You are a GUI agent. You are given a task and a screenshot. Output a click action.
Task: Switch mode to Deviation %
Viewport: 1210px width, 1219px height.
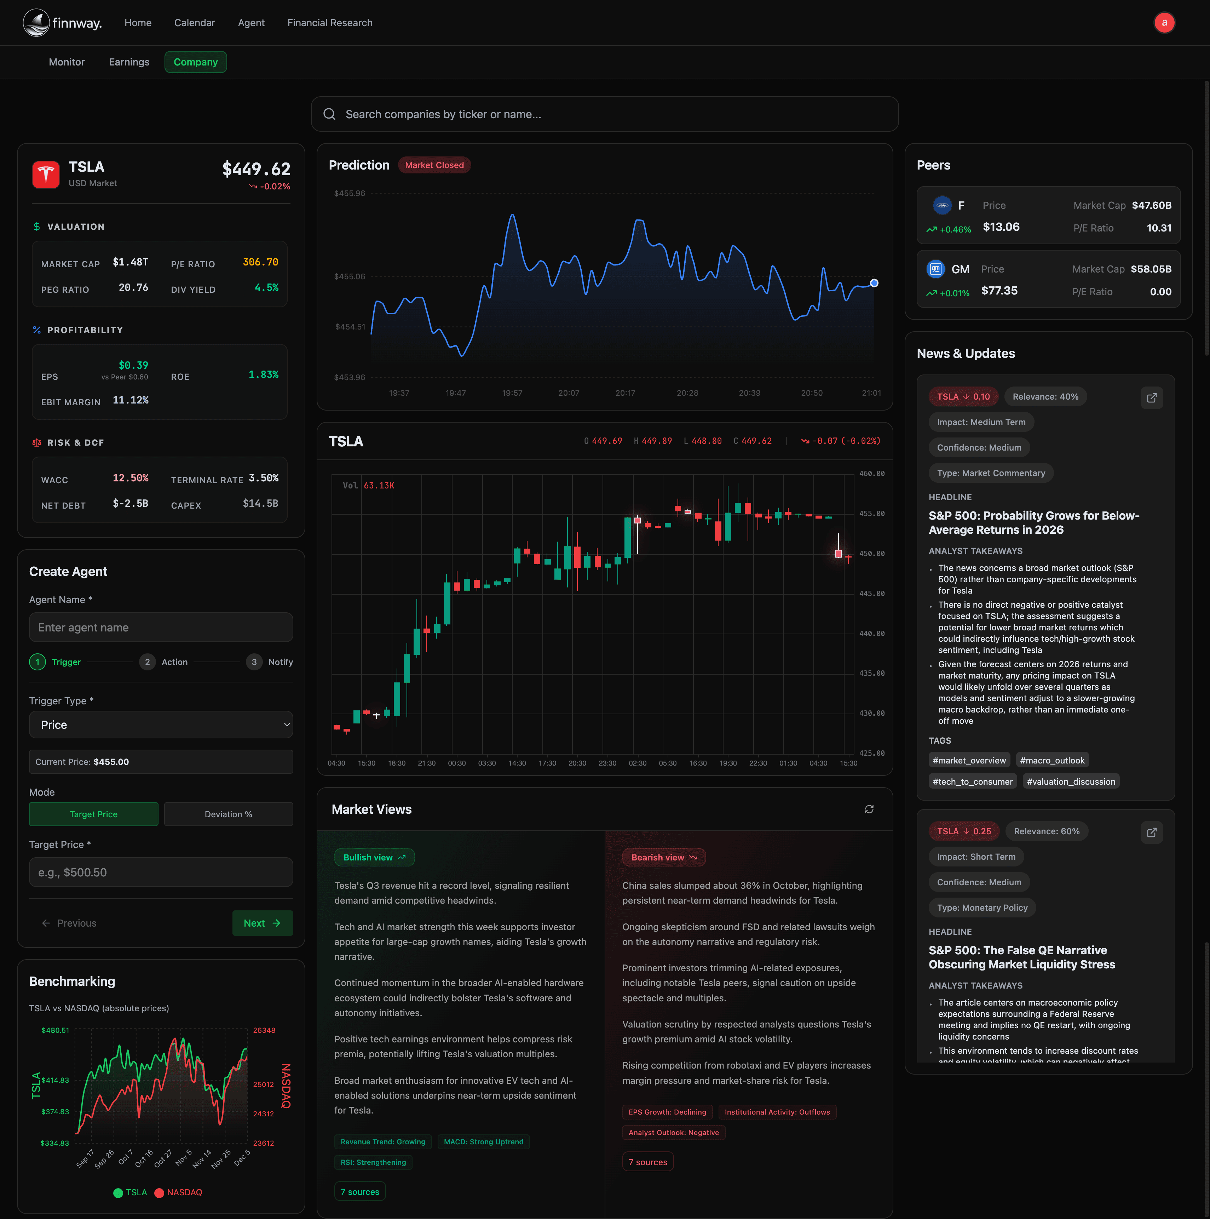pos(228,814)
